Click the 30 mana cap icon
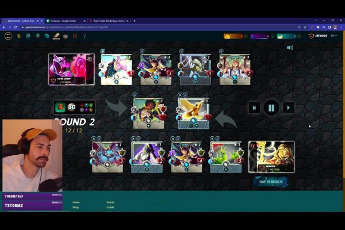This screenshot has height=230, width=345. tap(71, 107)
